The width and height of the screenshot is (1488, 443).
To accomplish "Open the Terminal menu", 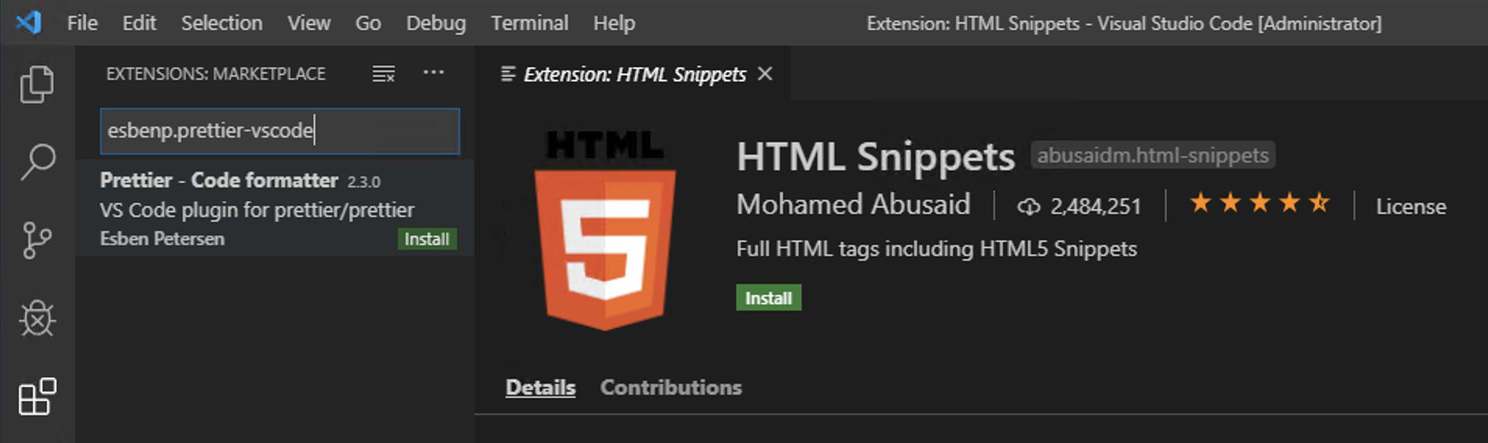I will tap(530, 23).
